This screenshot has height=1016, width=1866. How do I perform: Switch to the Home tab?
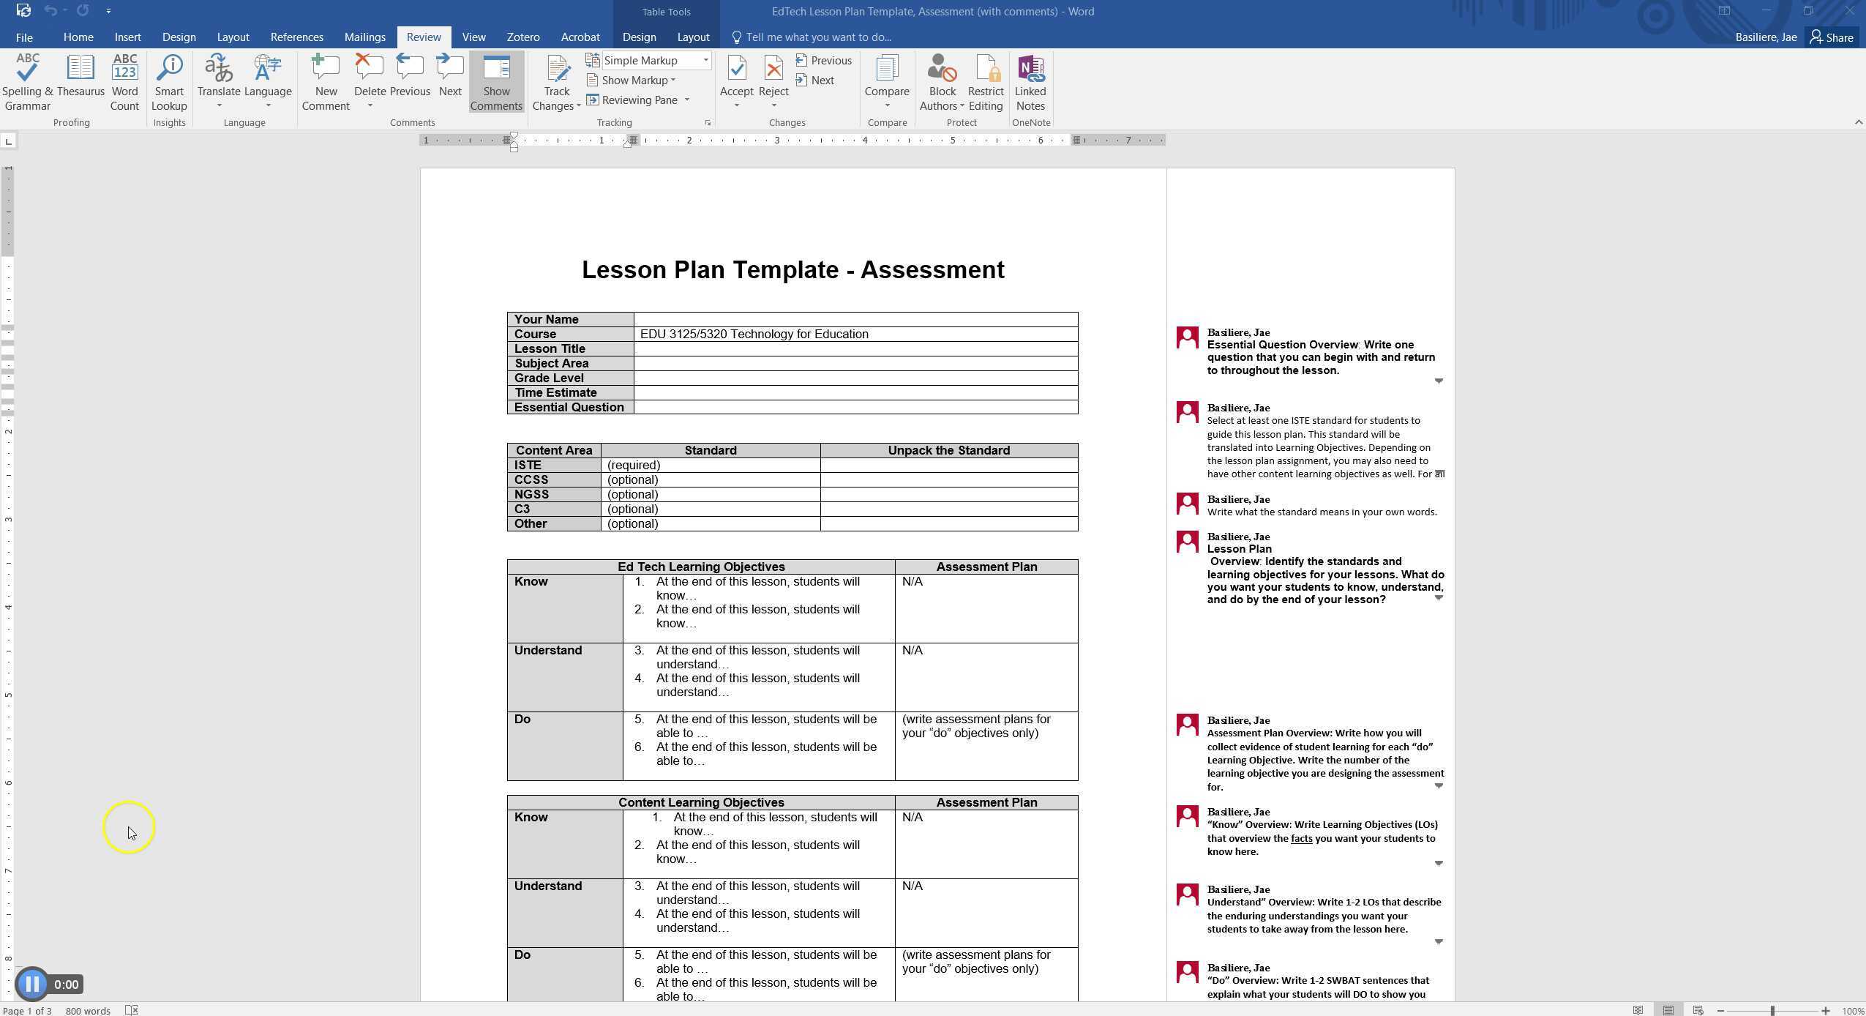78,37
